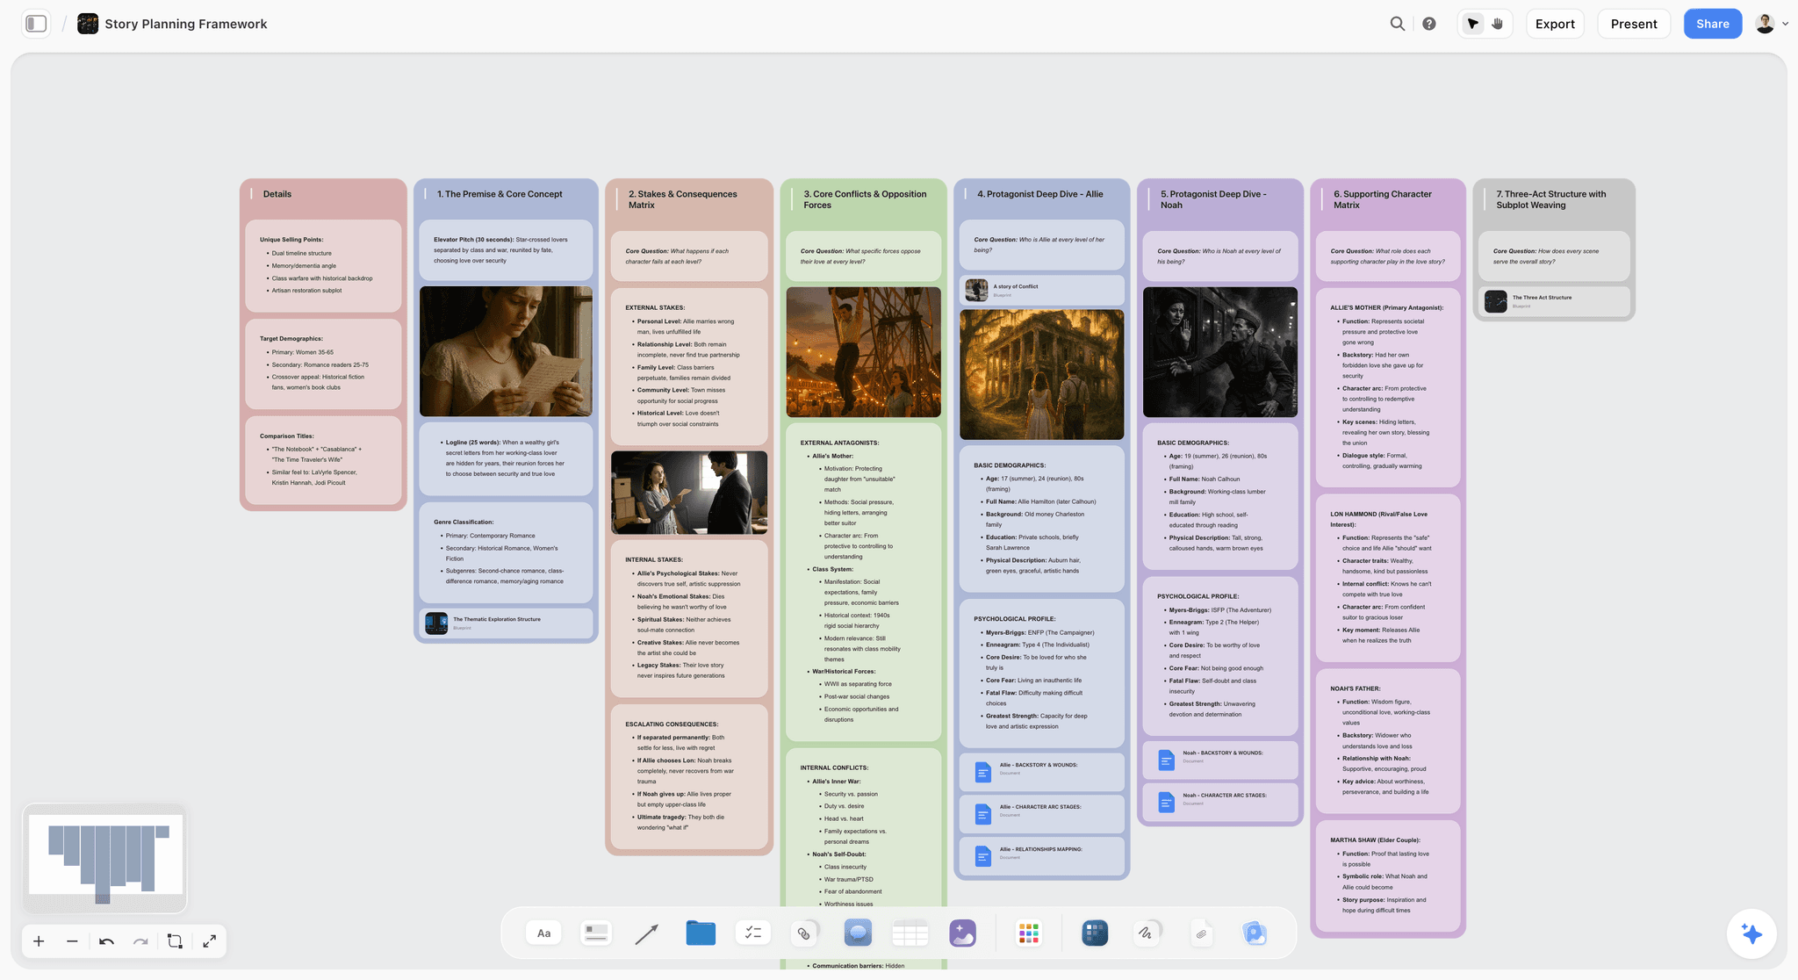Open the Story Planning Framework board title
Image resolution: width=1798 pixels, height=980 pixels.
pyautogui.click(x=185, y=24)
